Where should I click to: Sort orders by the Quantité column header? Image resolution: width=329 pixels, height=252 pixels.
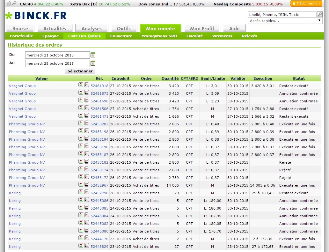(170, 78)
